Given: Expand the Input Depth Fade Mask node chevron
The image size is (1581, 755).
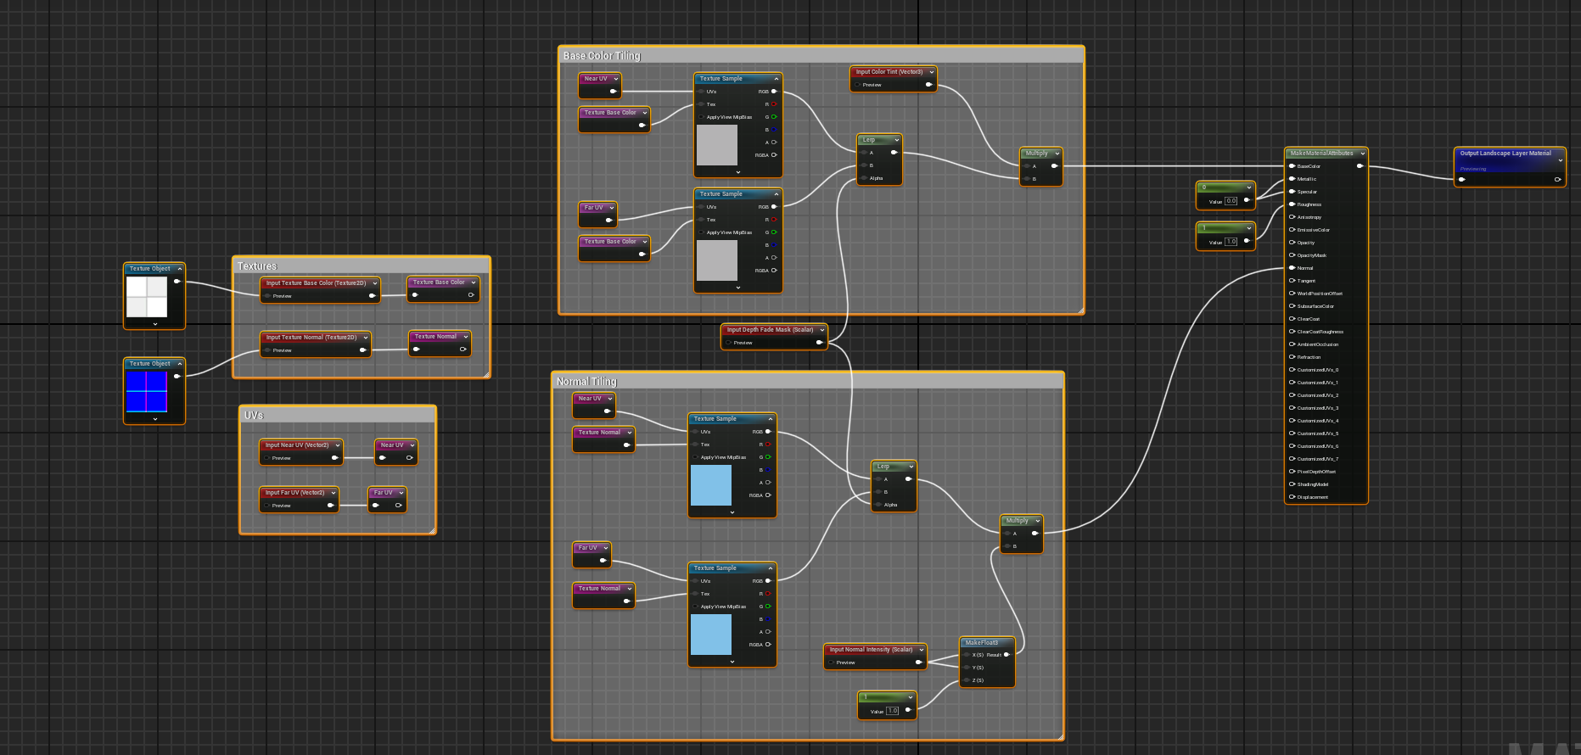Looking at the screenshot, I should [x=821, y=330].
